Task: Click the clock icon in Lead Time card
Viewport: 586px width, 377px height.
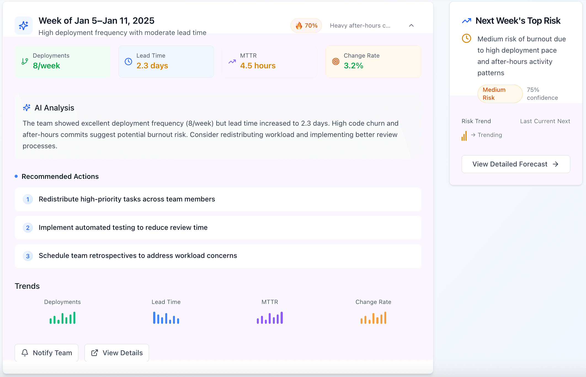Action: [x=128, y=61]
